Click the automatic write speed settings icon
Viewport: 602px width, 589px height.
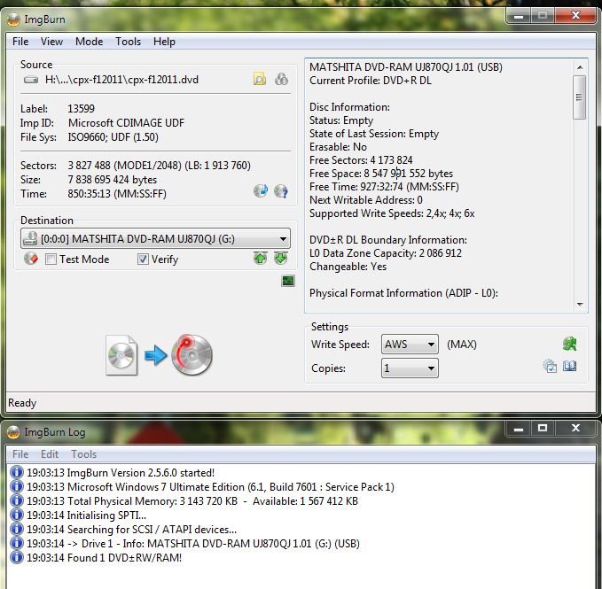tap(570, 344)
